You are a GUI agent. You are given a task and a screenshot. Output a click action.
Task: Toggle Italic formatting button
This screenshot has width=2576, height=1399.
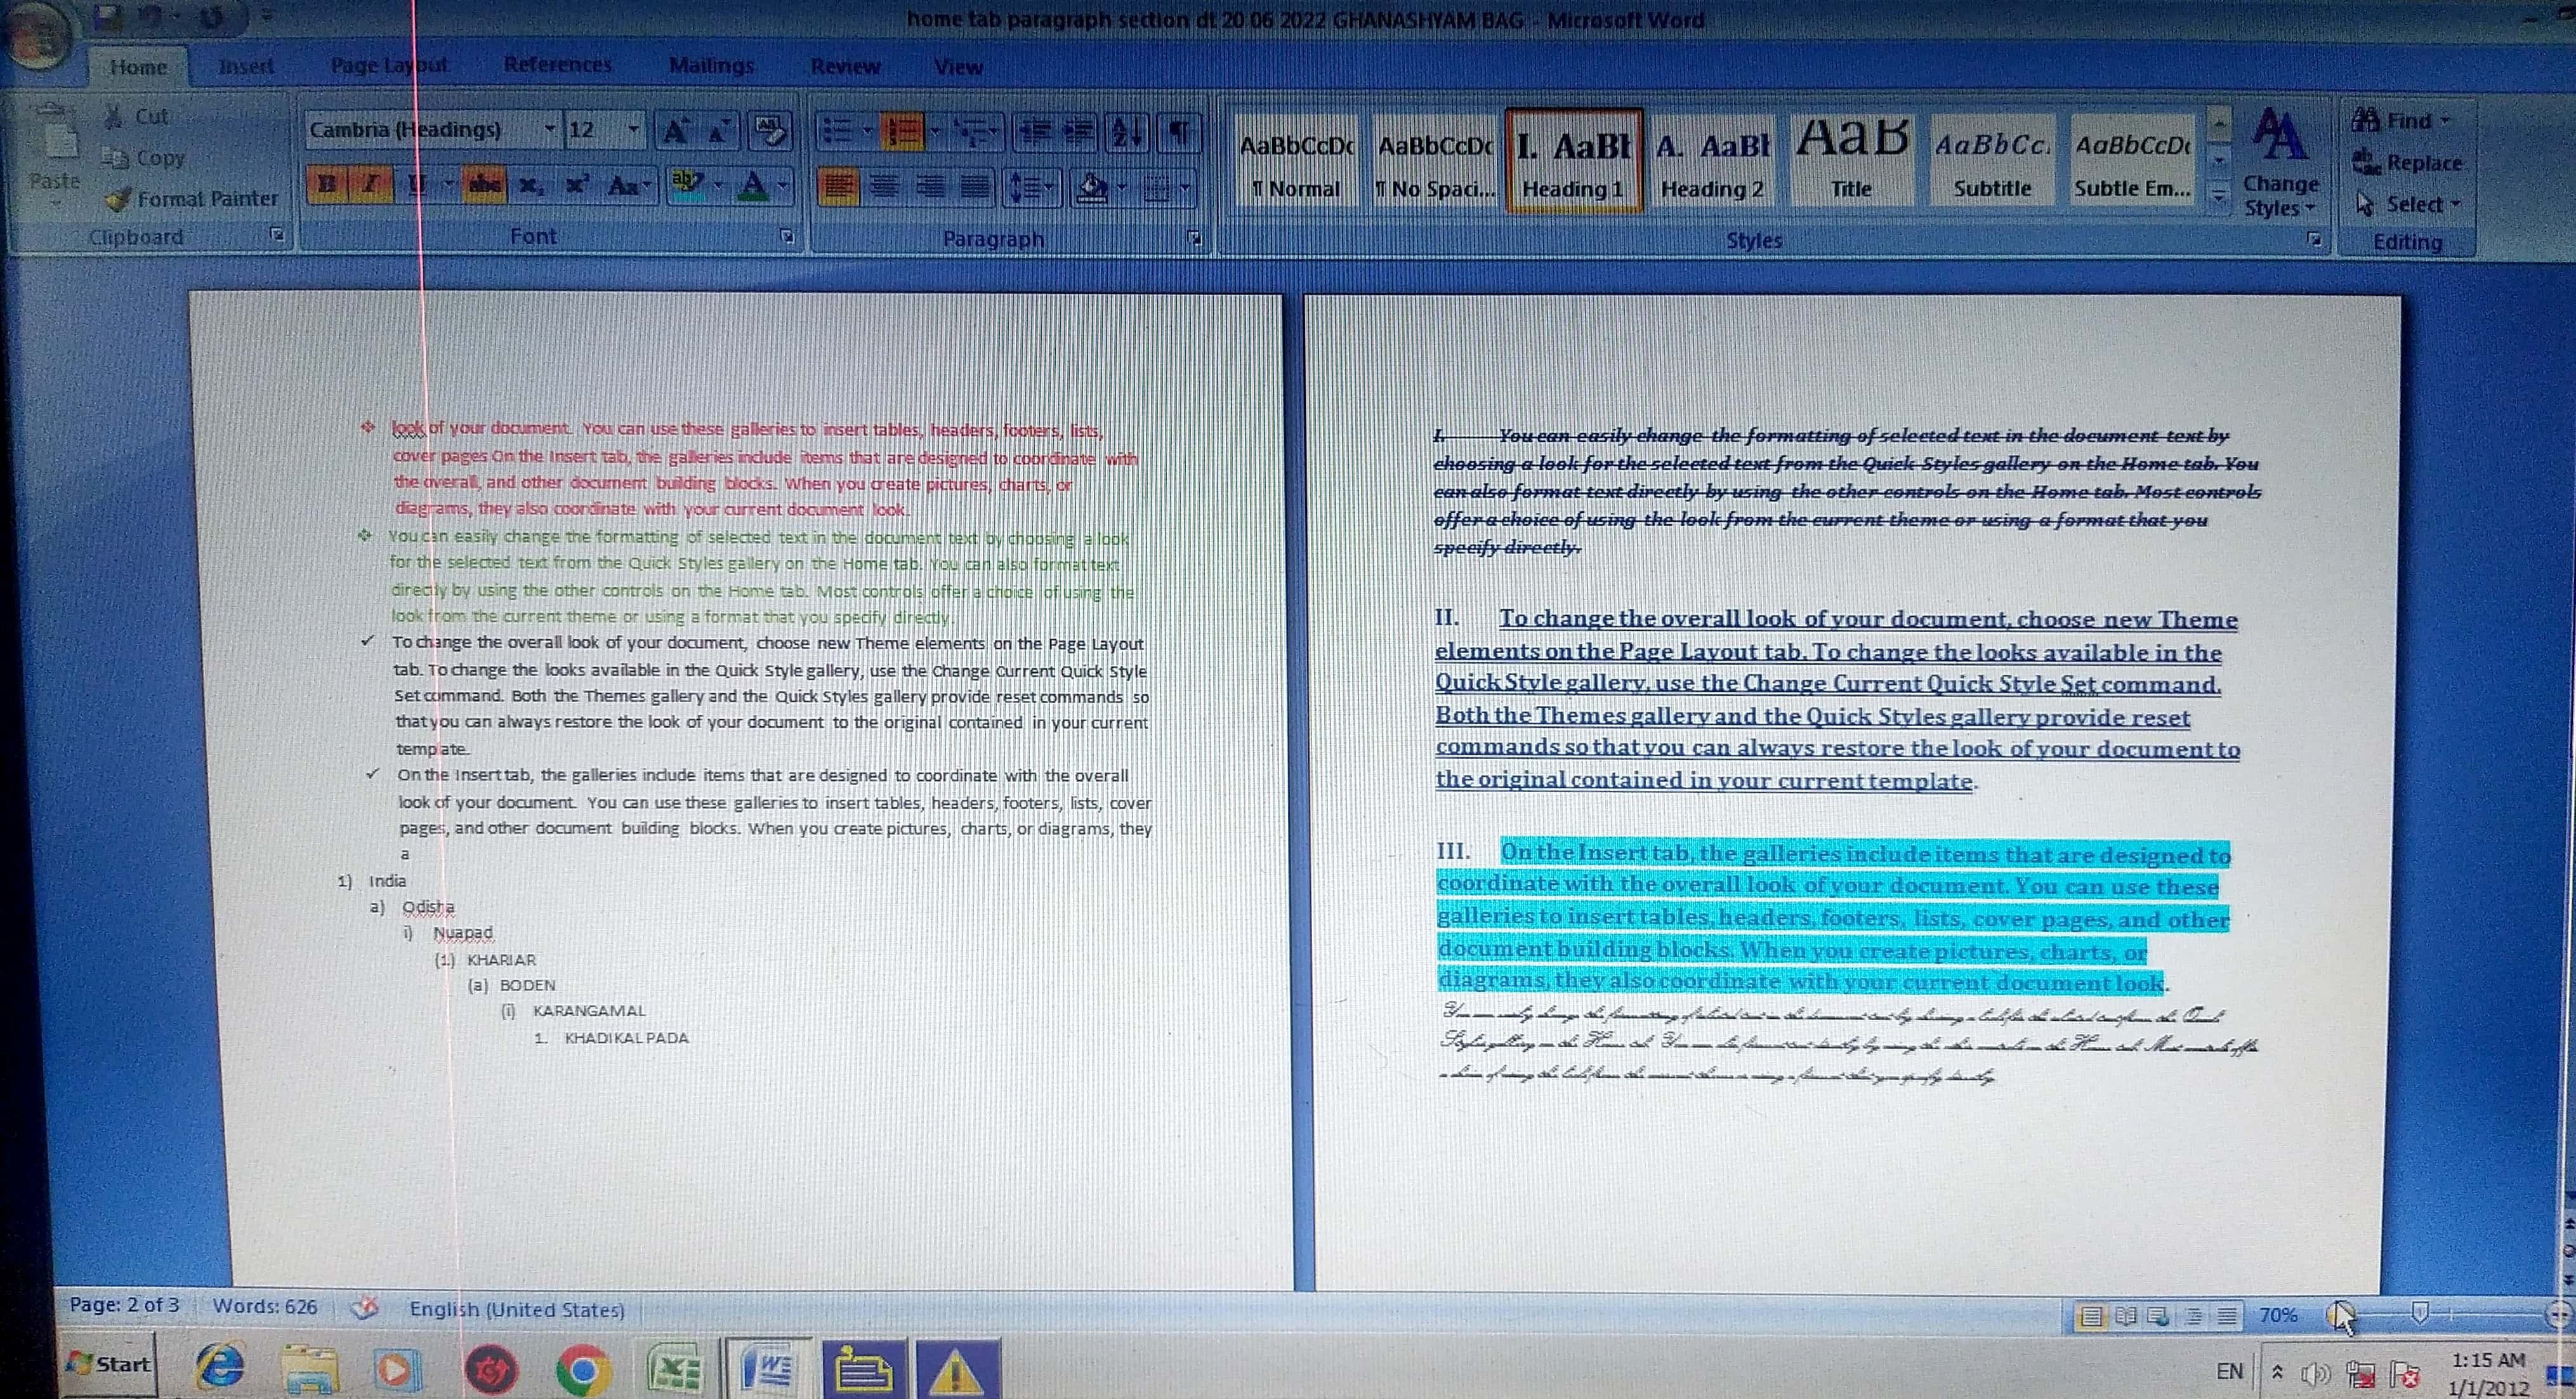(x=370, y=185)
